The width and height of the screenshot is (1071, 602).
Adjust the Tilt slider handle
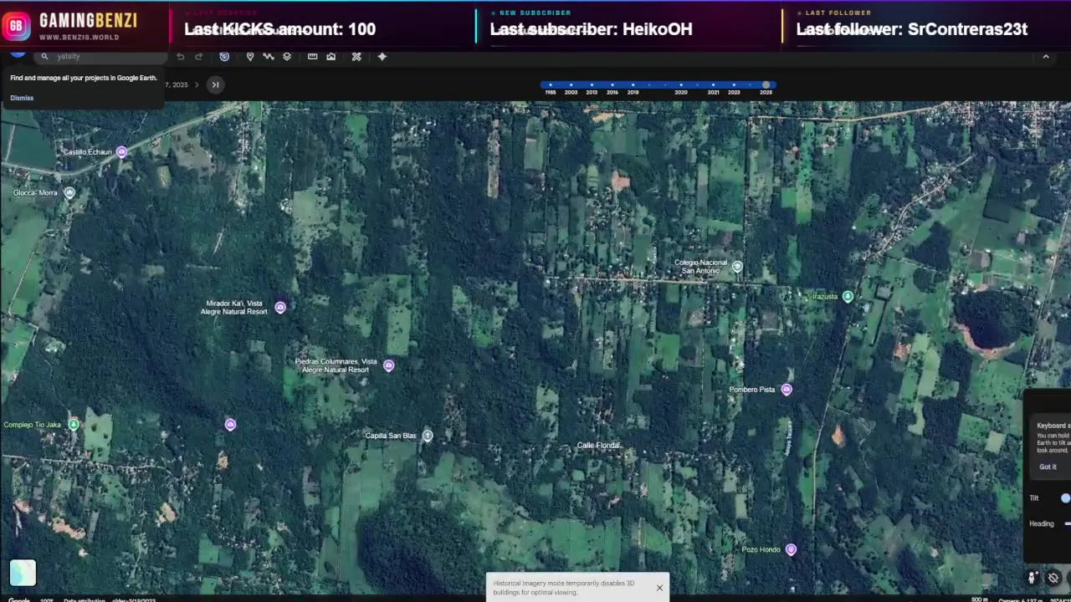pyautogui.click(x=1065, y=498)
